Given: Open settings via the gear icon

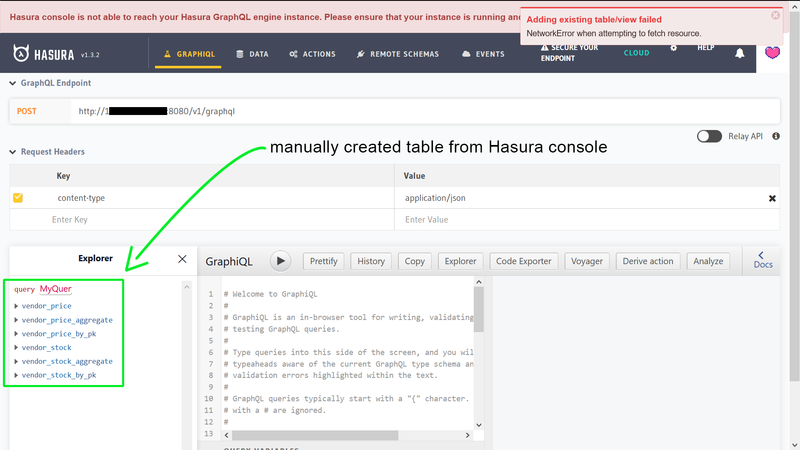Looking at the screenshot, I should [x=674, y=48].
